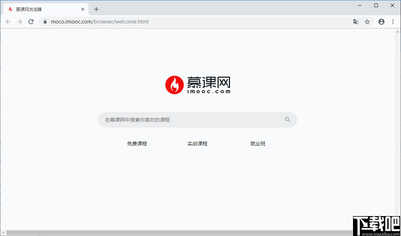Screen dimensions: 401x236
Task: Open the 实战课程 link
Action: coord(198,143)
